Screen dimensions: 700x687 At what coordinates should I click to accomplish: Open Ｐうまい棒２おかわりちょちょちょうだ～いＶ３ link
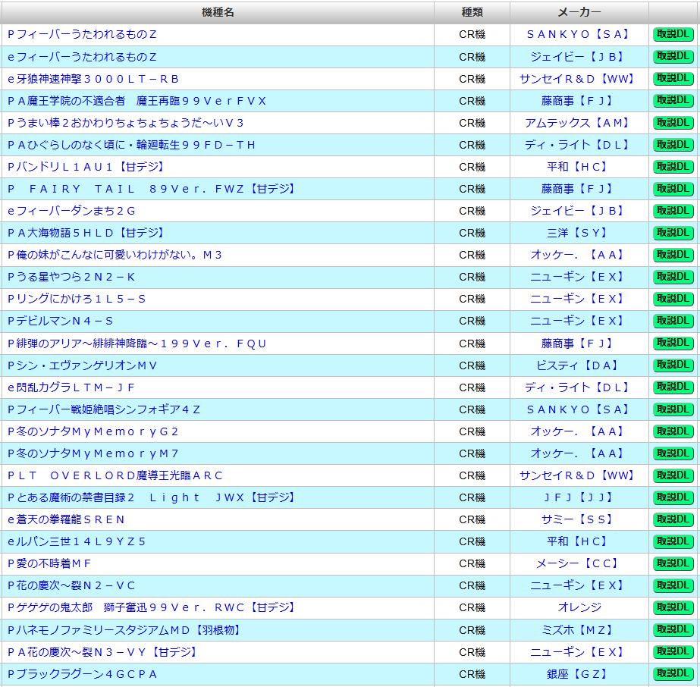pyautogui.click(x=125, y=123)
